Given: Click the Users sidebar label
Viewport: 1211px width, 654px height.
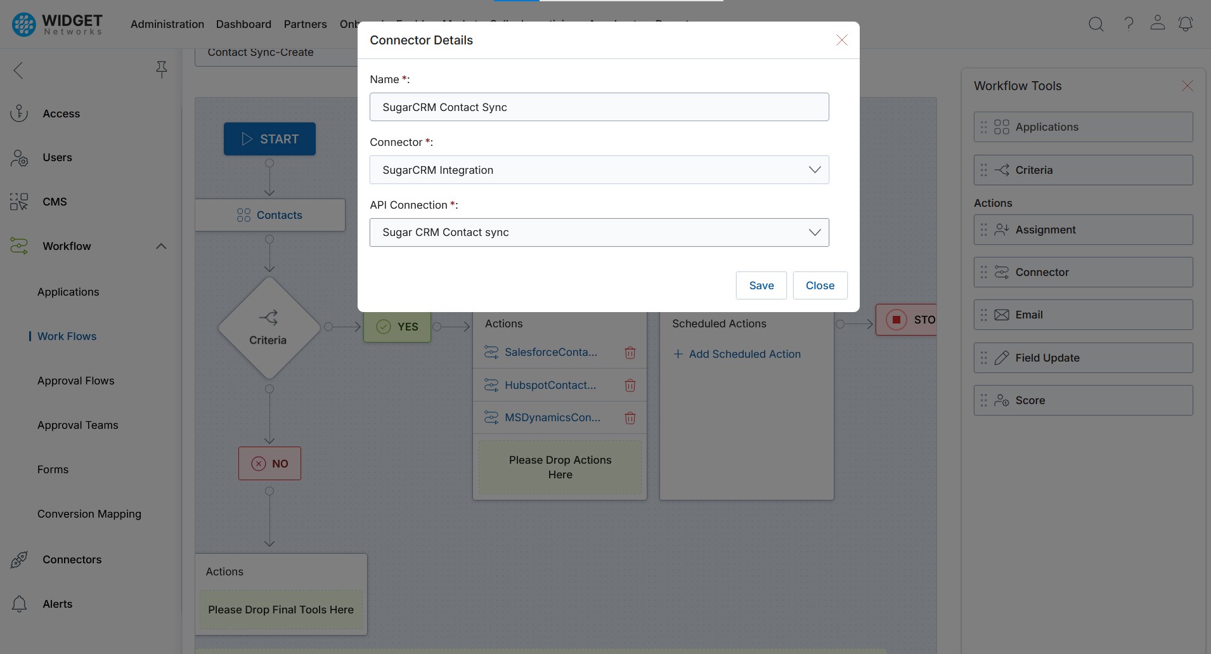Looking at the screenshot, I should click(57, 157).
